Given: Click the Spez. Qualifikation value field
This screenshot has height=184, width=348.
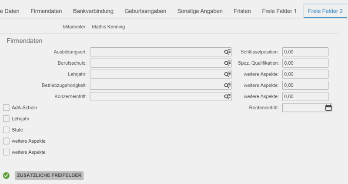Looking at the screenshot, I should coord(305,63).
